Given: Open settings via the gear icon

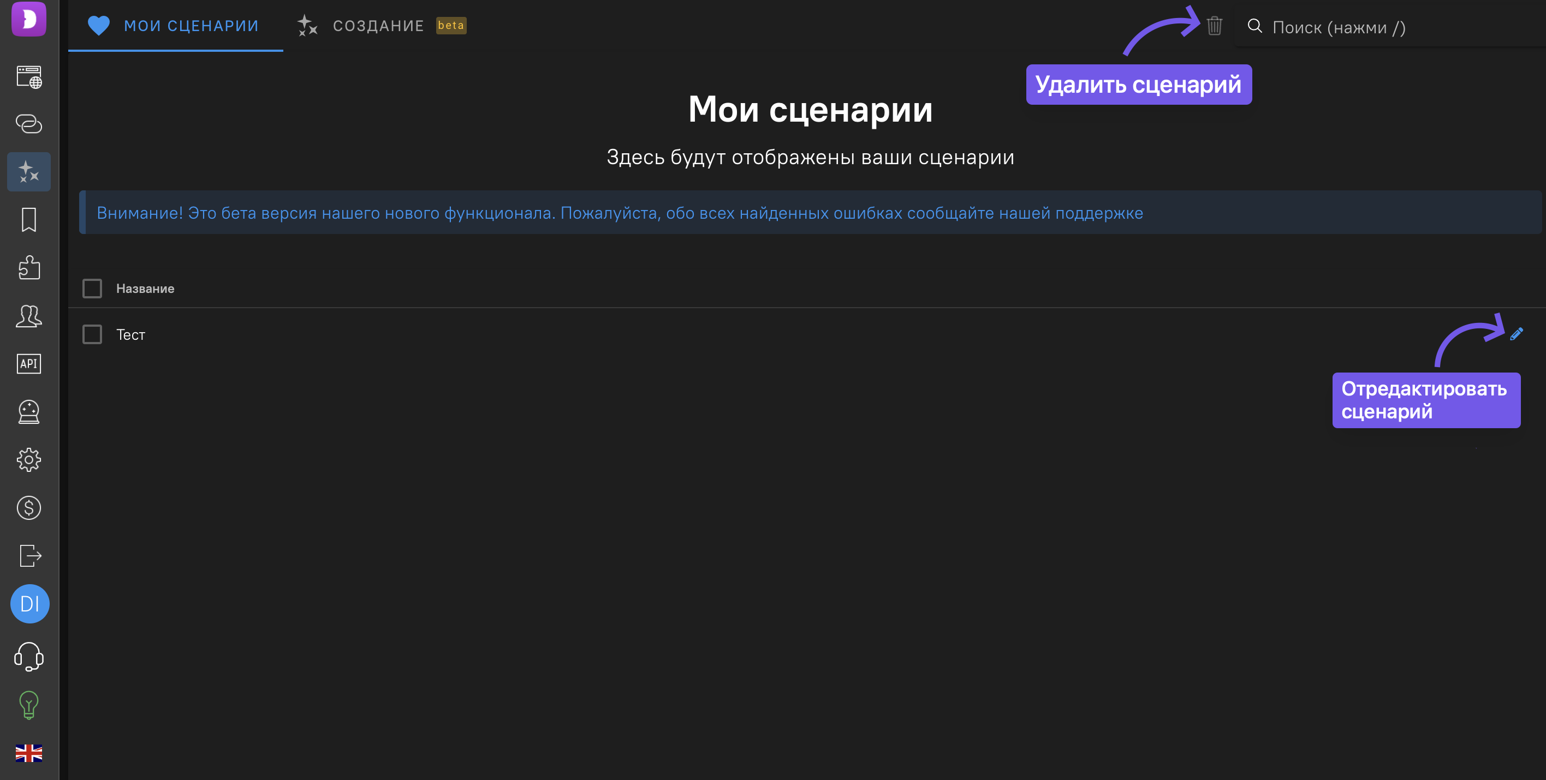Looking at the screenshot, I should click(x=28, y=460).
